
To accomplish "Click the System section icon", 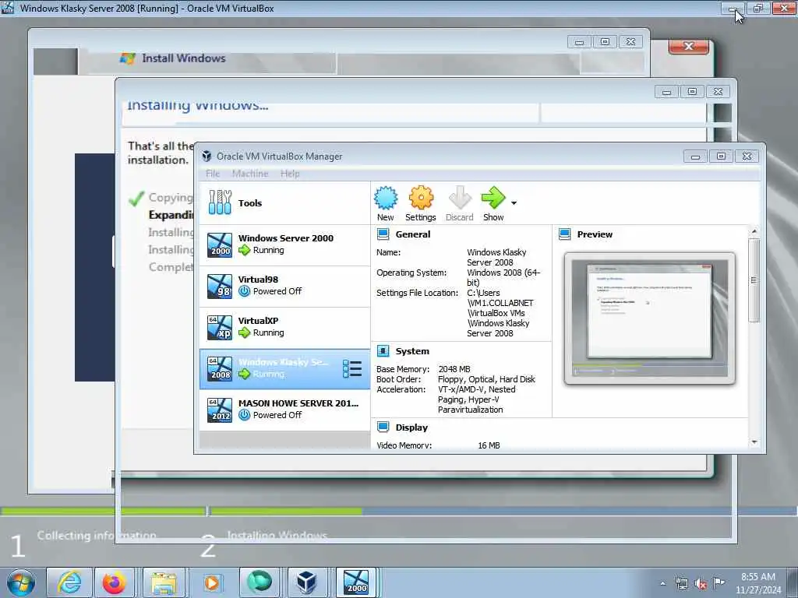I will point(383,351).
